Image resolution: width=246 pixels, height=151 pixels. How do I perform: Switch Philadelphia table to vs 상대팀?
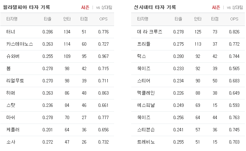click(x=104, y=7)
